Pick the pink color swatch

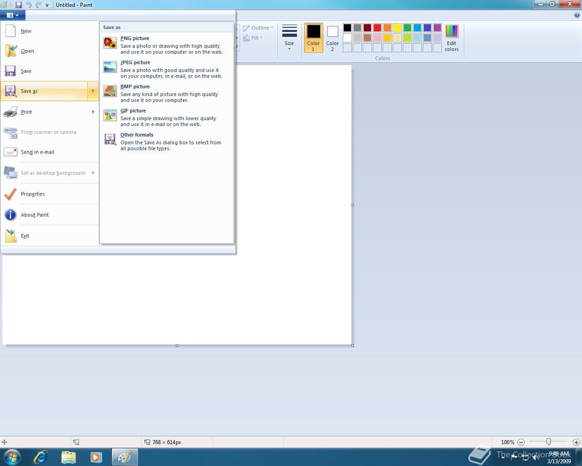377,38
